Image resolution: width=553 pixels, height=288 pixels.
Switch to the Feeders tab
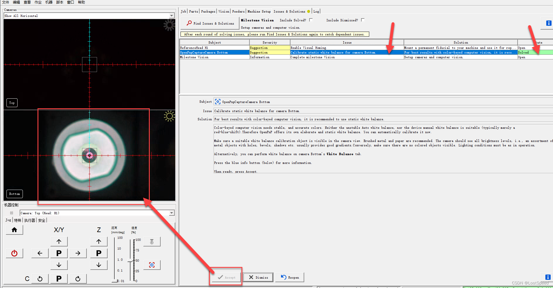238,11
